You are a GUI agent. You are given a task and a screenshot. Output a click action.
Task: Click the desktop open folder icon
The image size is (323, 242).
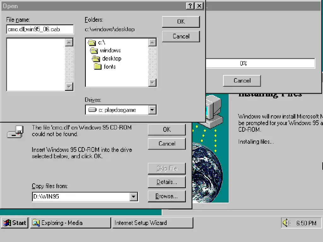(x=96, y=59)
